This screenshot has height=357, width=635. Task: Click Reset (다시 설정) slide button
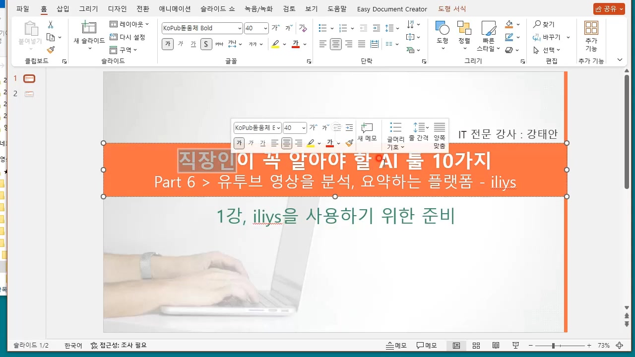tap(127, 37)
